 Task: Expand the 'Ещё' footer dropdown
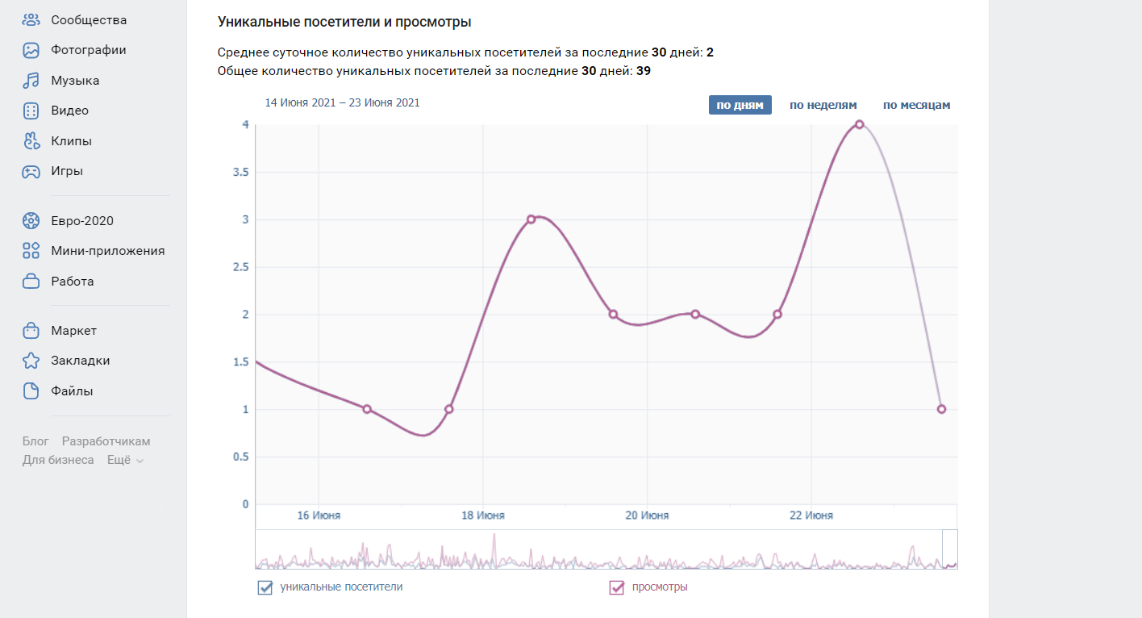[x=125, y=460]
